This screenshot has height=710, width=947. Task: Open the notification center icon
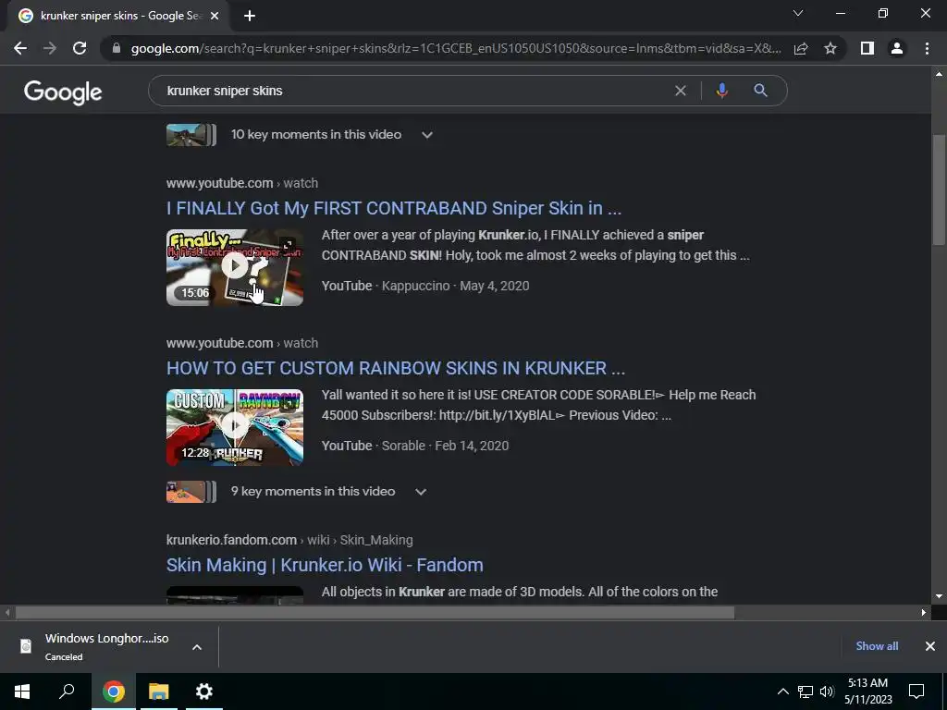click(x=916, y=692)
